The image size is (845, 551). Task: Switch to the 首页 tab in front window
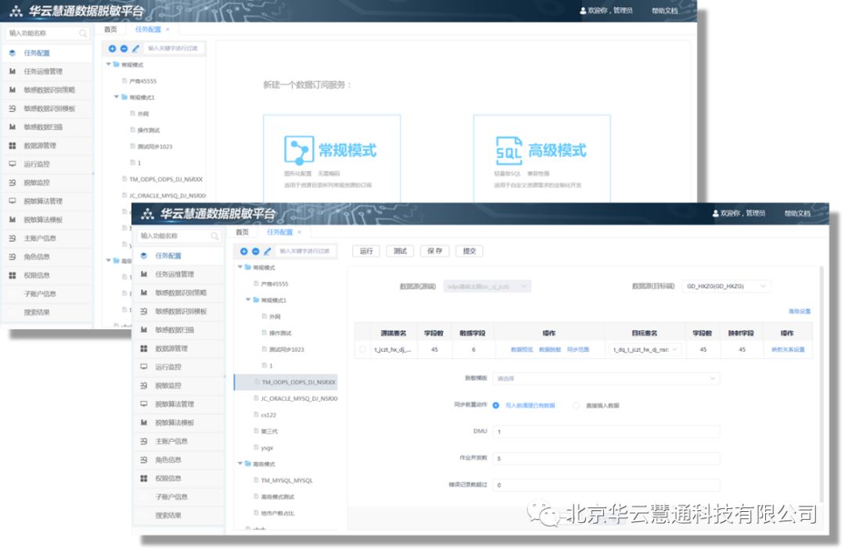[243, 232]
